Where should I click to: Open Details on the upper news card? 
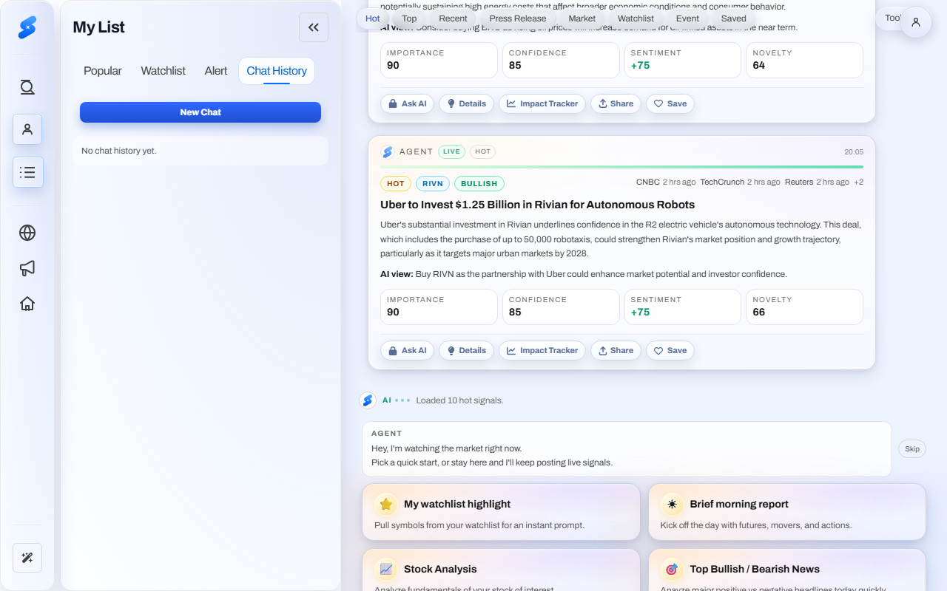[466, 103]
